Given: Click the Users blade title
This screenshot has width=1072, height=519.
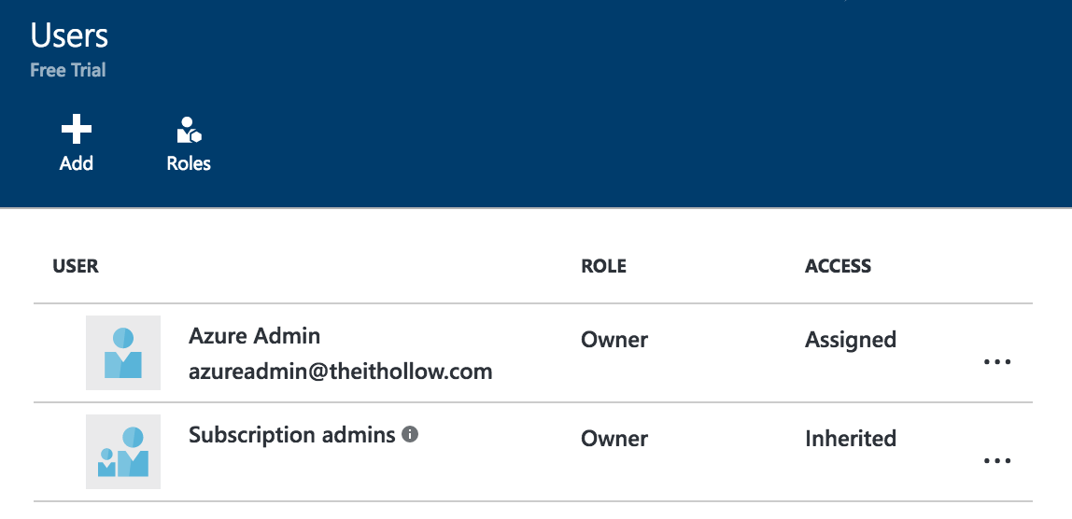Looking at the screenshot, I should (69, 35).
